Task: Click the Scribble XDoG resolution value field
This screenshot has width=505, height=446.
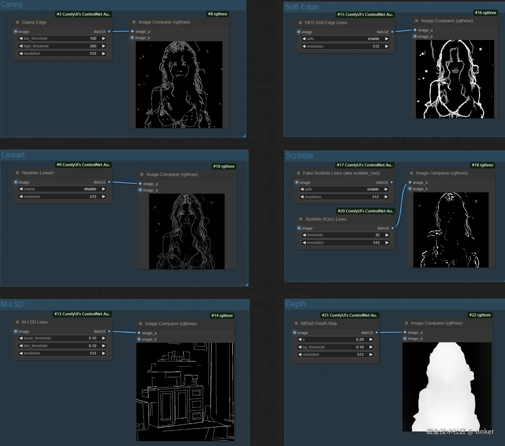Action: [x=376, y=243]
